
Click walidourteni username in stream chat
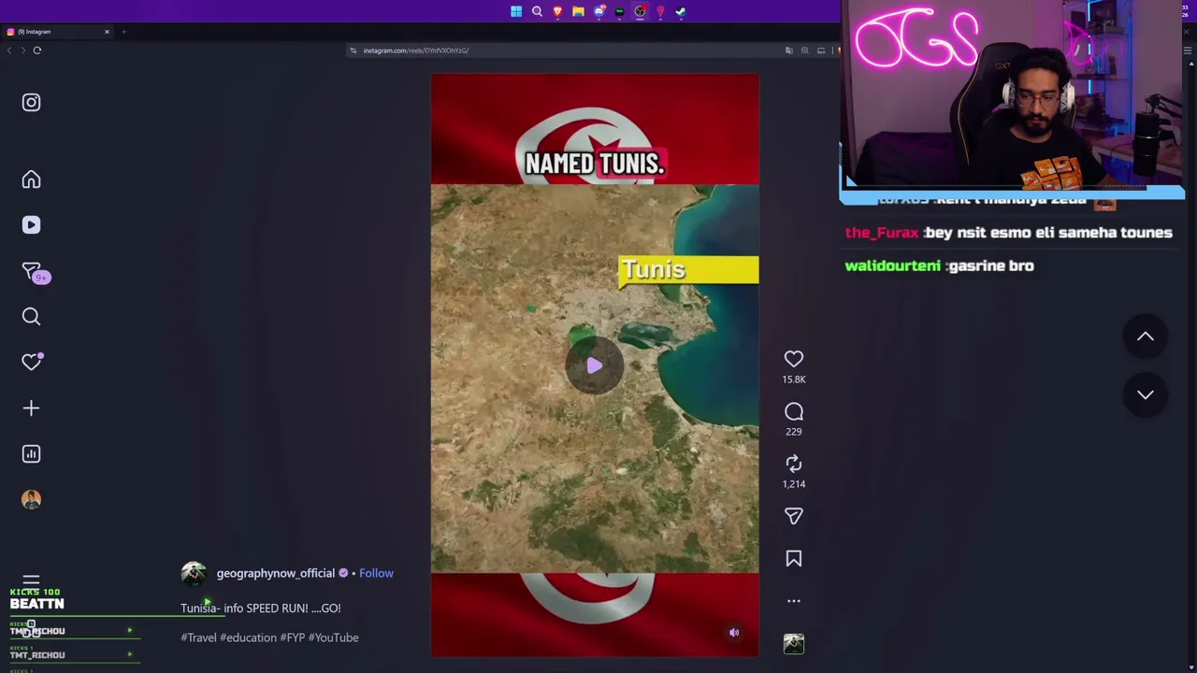[x=893, y=266]
